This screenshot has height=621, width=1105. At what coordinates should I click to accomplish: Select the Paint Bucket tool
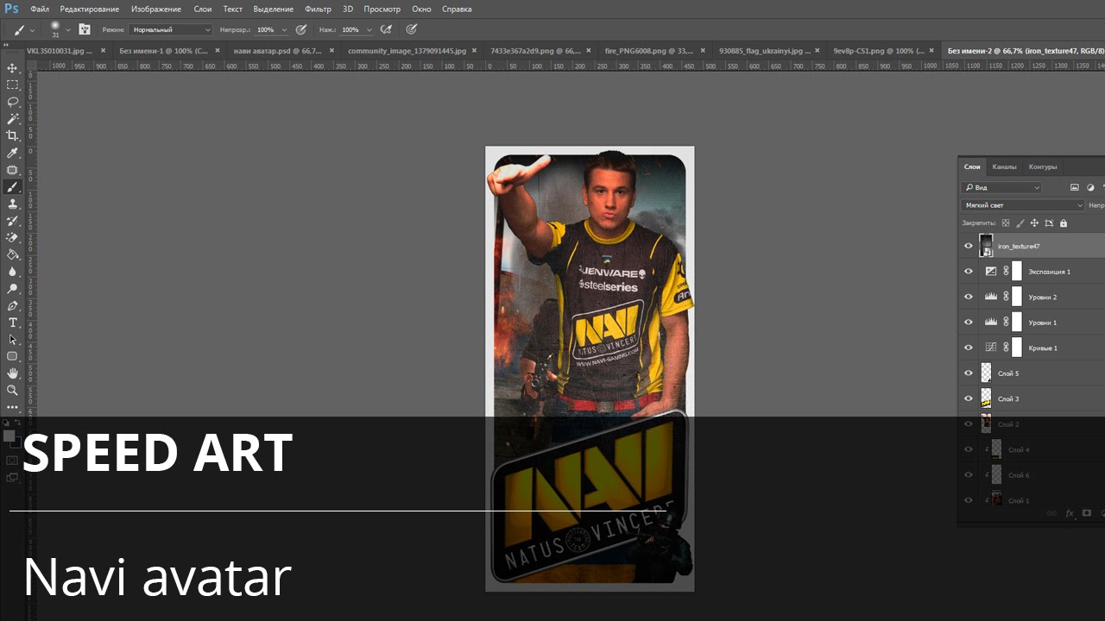[x=12, y=254]
